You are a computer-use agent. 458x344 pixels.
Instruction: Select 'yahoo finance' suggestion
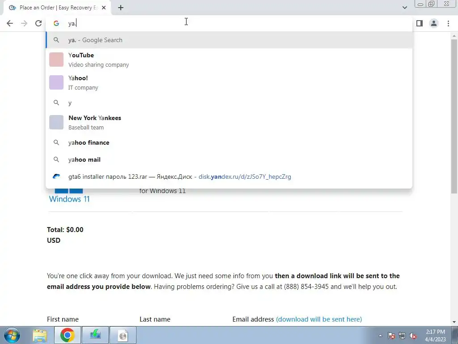pos(229,143)
